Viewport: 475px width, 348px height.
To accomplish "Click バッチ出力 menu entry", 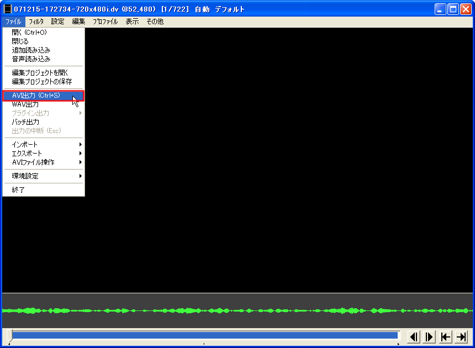I will click(25, 122).
